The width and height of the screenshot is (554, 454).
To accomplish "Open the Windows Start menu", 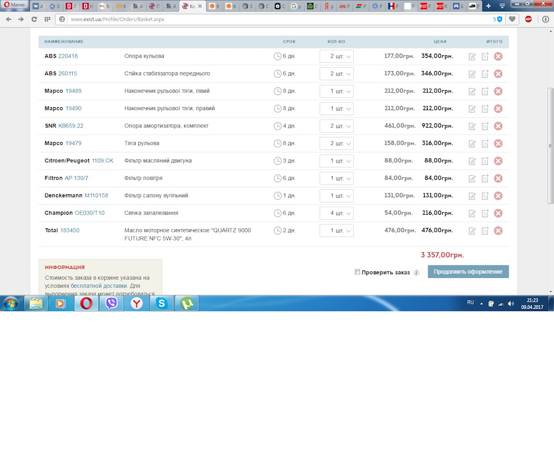I will click(x=10, y=303).
